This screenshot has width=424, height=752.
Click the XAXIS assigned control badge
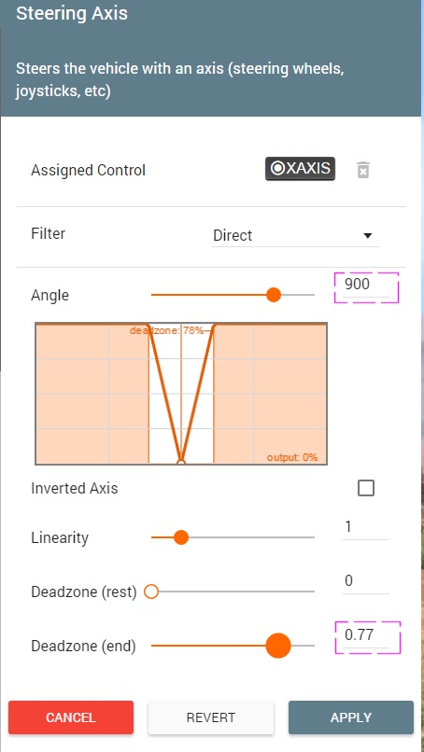point(300,169)
